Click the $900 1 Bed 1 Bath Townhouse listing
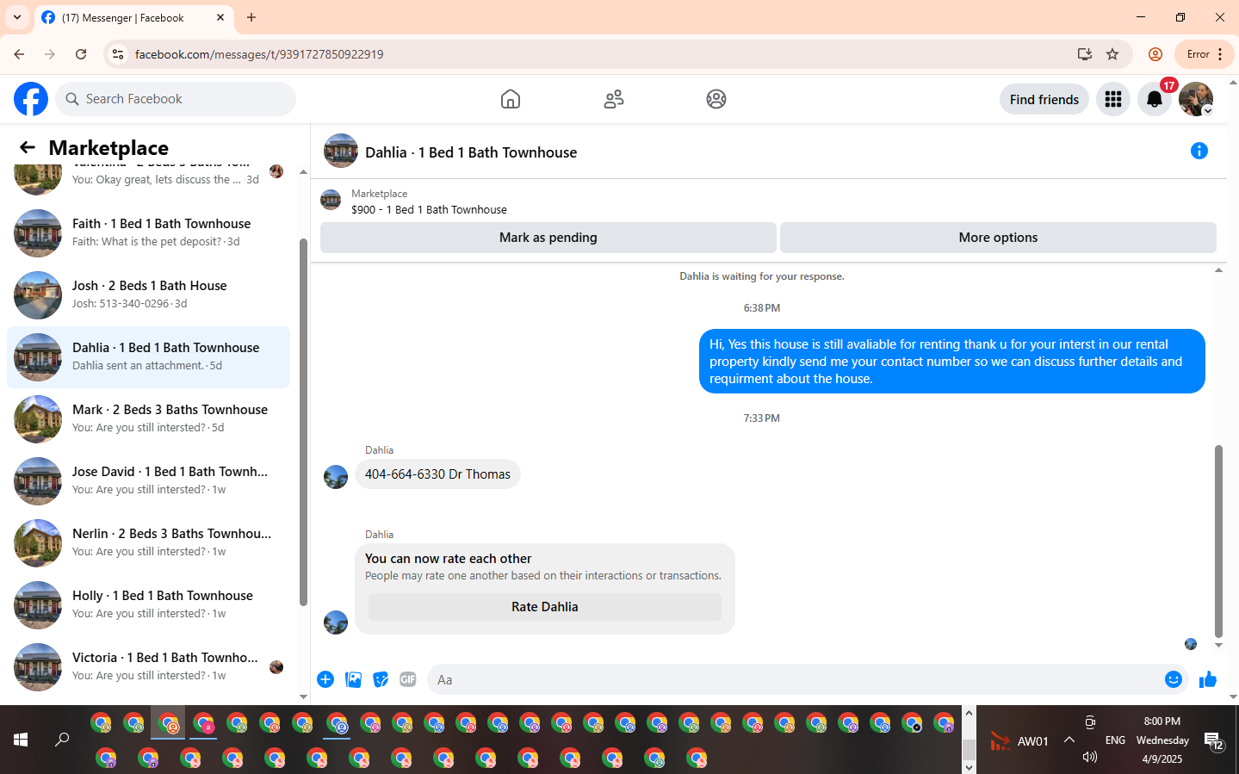This screenshot has width=1239, height=774. tap(429, 209)
